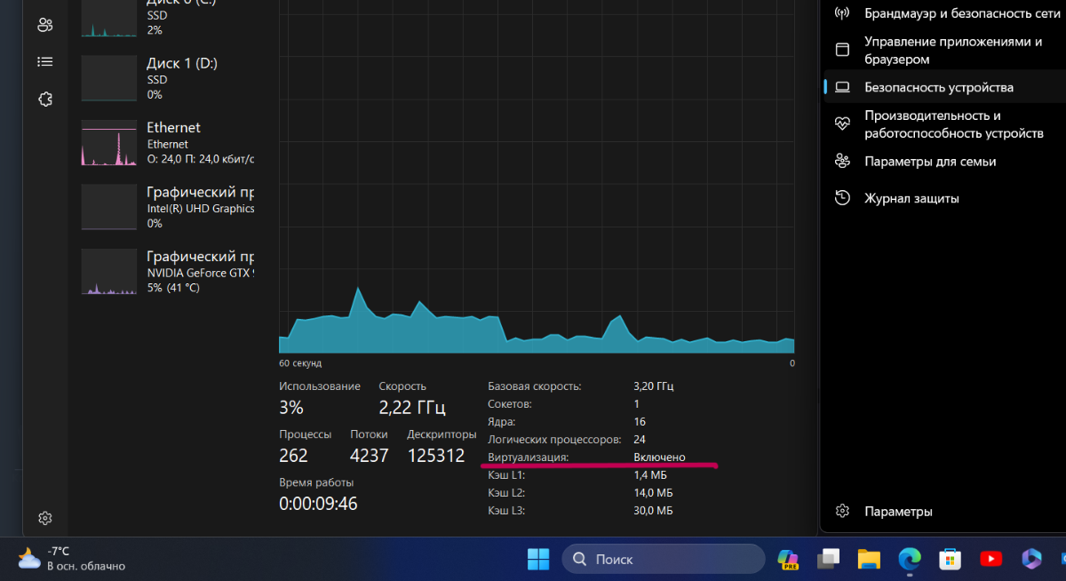The image size is (1066, 581).
Task: Select the Ethernet performance item
Action: pyautogui.click(x=168, y=143)
